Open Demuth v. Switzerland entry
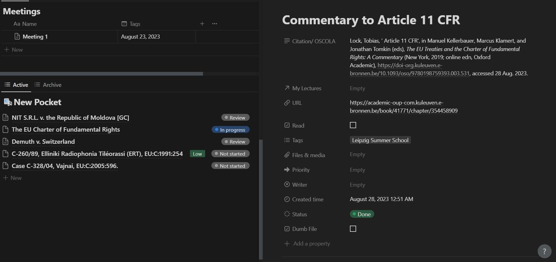556x262 pixels. click(x=43, y=142)
